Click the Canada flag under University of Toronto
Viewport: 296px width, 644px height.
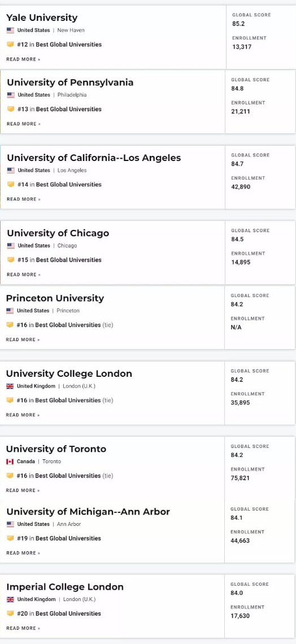(10, 462)
